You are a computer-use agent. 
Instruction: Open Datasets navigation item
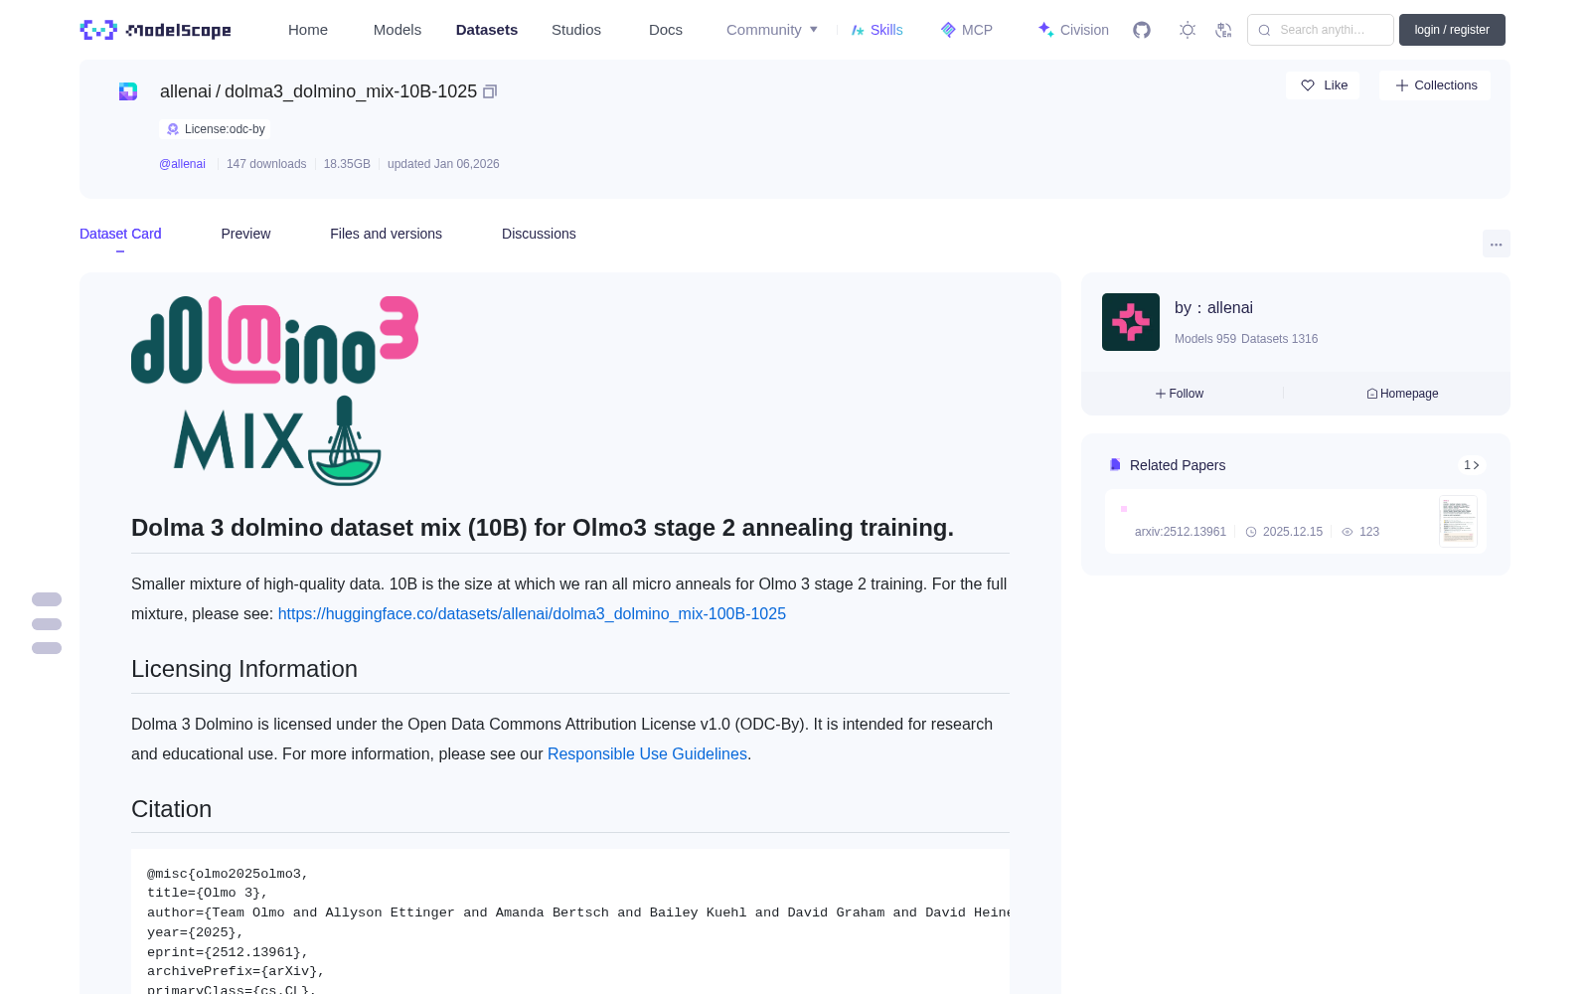487,30
